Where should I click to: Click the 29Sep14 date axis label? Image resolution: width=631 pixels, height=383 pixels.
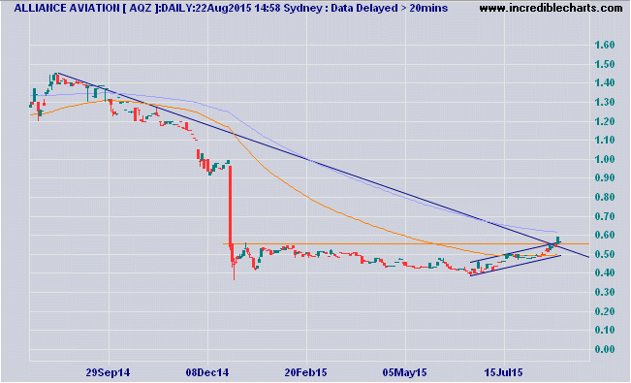pyautogui.click(x=108, y=372)
